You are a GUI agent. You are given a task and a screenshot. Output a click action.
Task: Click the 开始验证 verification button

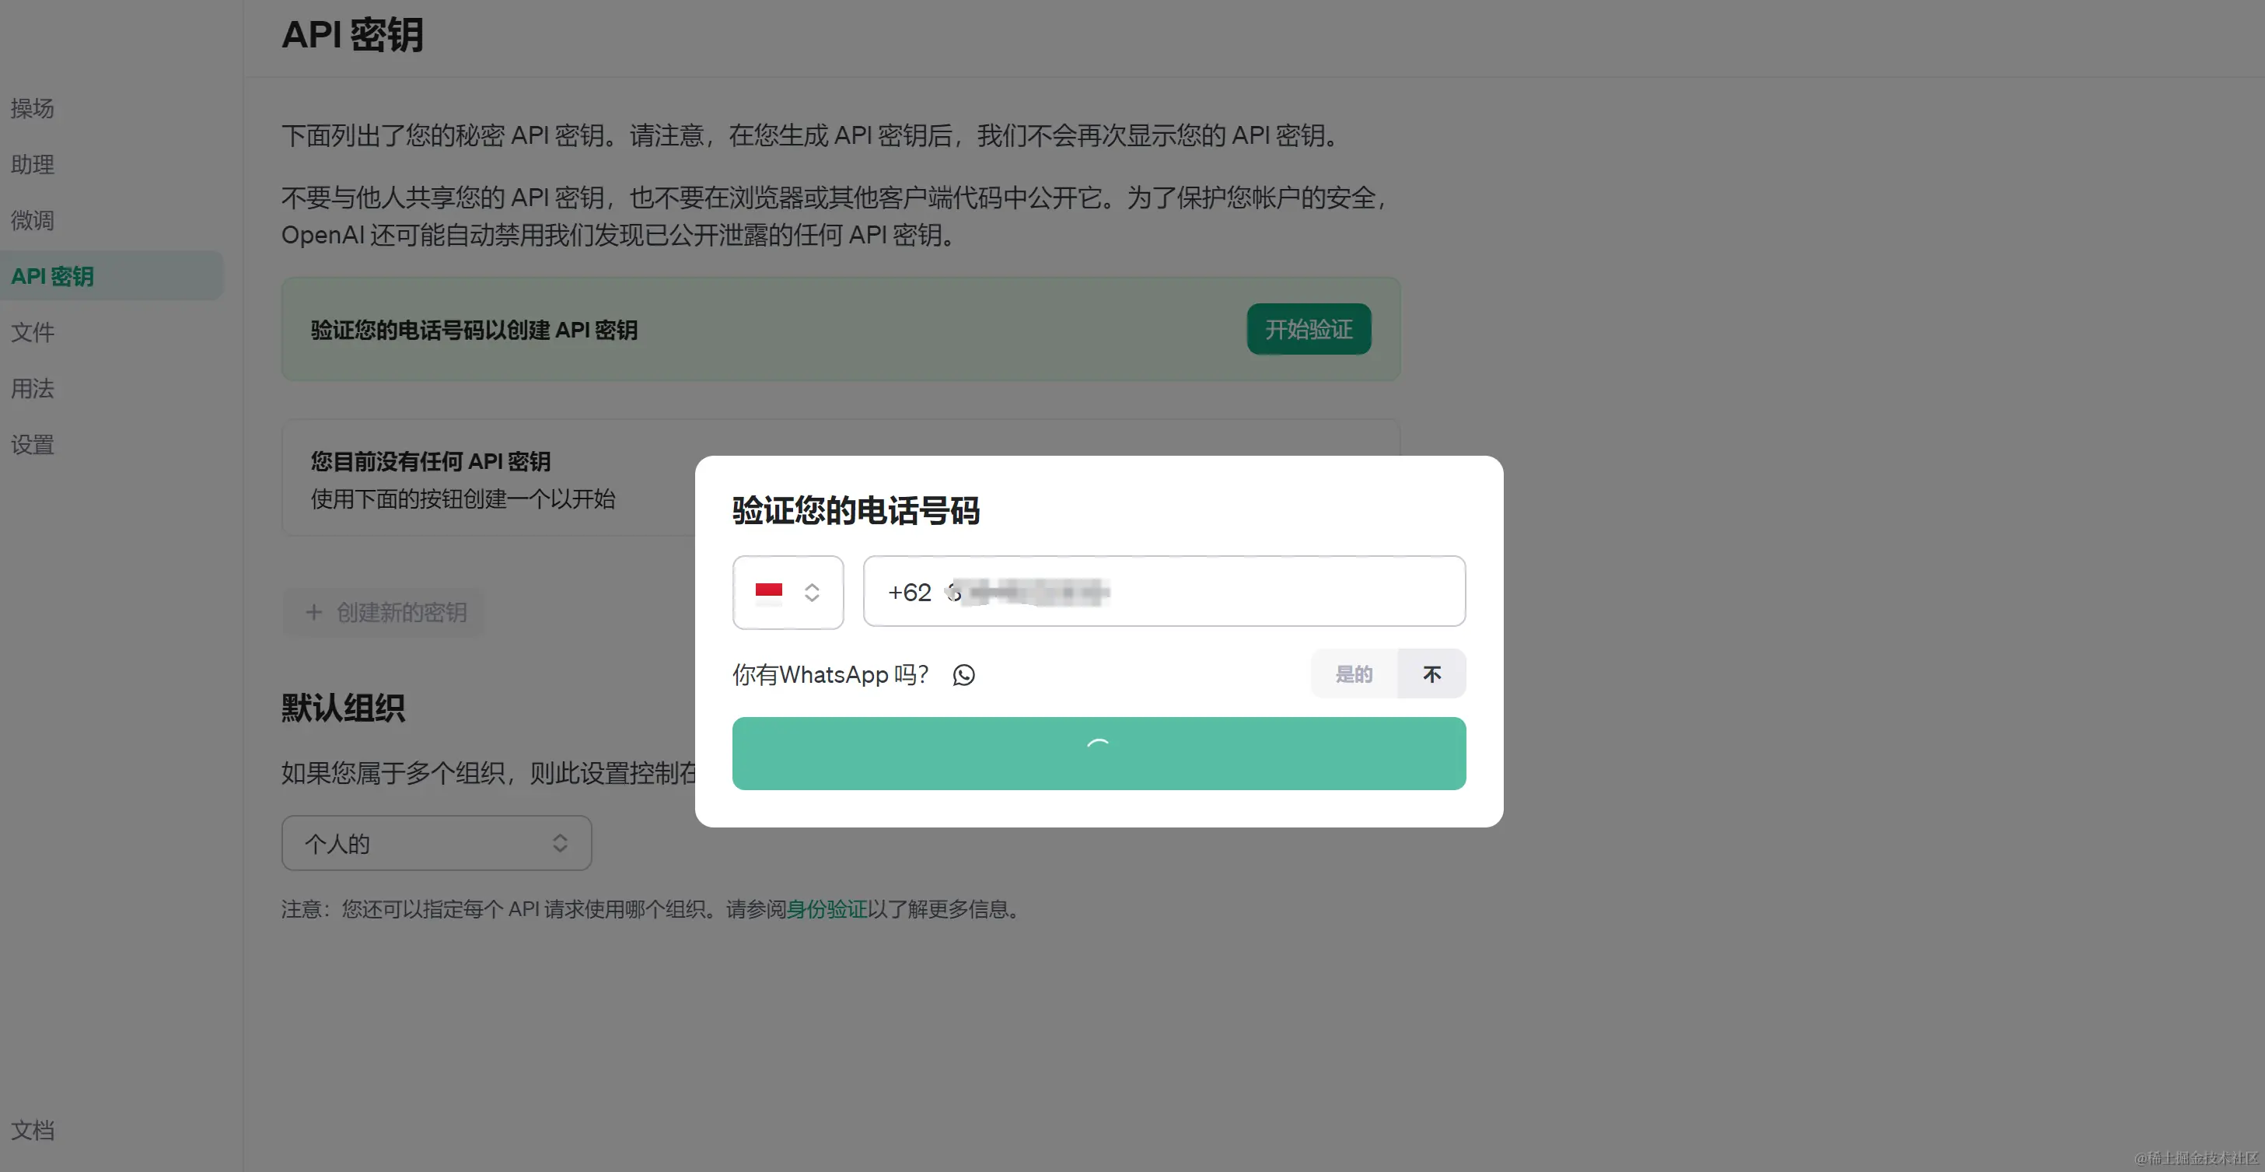click(1309, 329)
